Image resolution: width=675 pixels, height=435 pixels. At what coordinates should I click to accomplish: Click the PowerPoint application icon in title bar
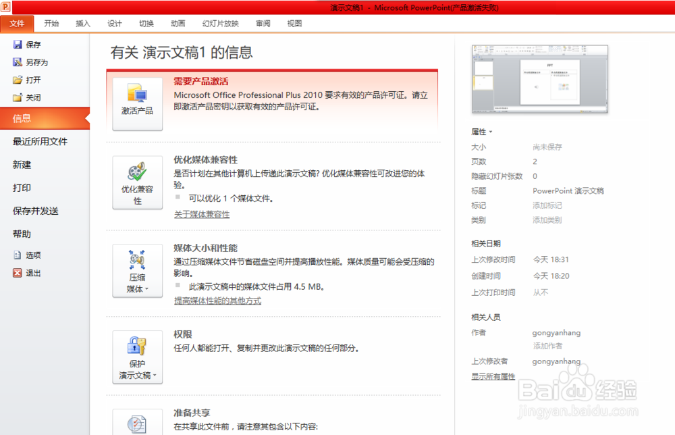[5, 7]
